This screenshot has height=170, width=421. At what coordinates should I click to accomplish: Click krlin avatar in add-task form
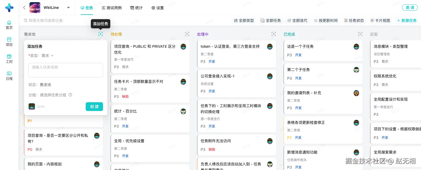coord(32,106)
